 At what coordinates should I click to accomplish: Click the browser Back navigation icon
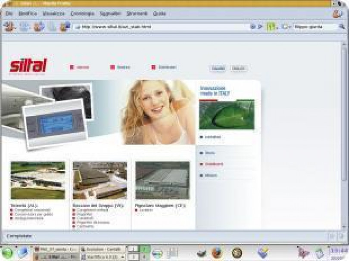(x=9, y=26)
